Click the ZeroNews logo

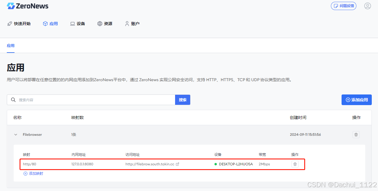(x=28, y=6)
